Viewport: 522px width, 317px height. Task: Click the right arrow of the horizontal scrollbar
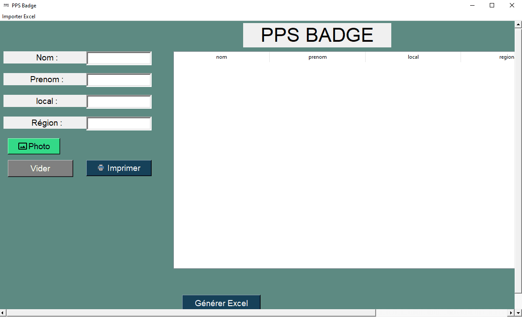pyautogui.click(x=511, y=313)
